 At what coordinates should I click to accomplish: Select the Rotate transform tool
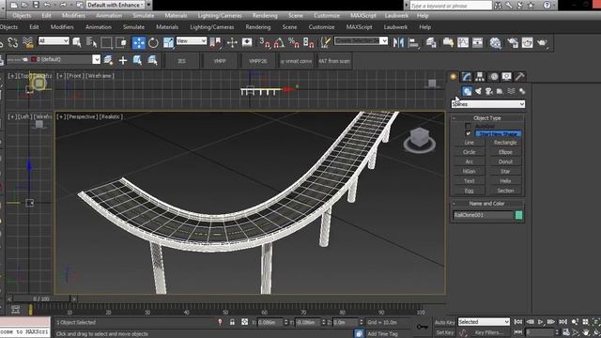click(153, 42)
